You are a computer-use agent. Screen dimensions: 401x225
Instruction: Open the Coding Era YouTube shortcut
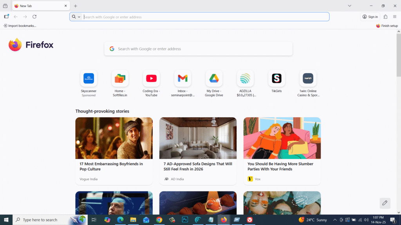pyautogui.click(x=151, y=78)
